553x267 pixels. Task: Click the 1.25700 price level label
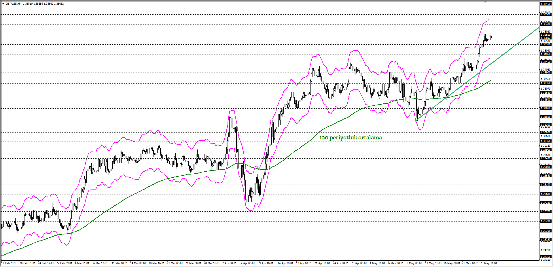[546, 231]
